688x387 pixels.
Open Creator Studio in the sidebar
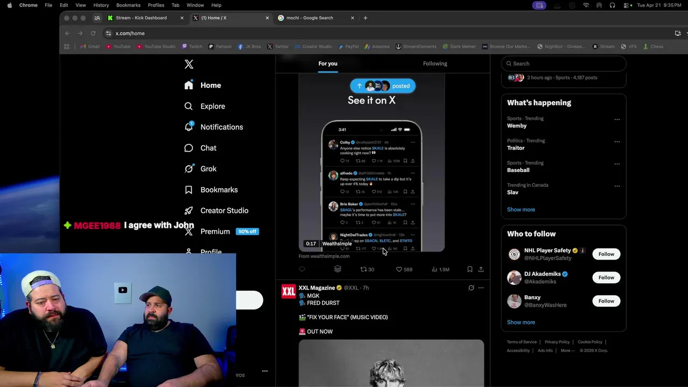pos(216,211)
